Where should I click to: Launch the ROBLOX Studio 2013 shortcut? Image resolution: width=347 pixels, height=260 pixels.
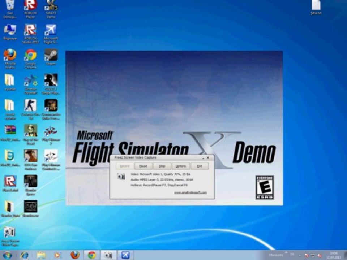pos(30,34)
